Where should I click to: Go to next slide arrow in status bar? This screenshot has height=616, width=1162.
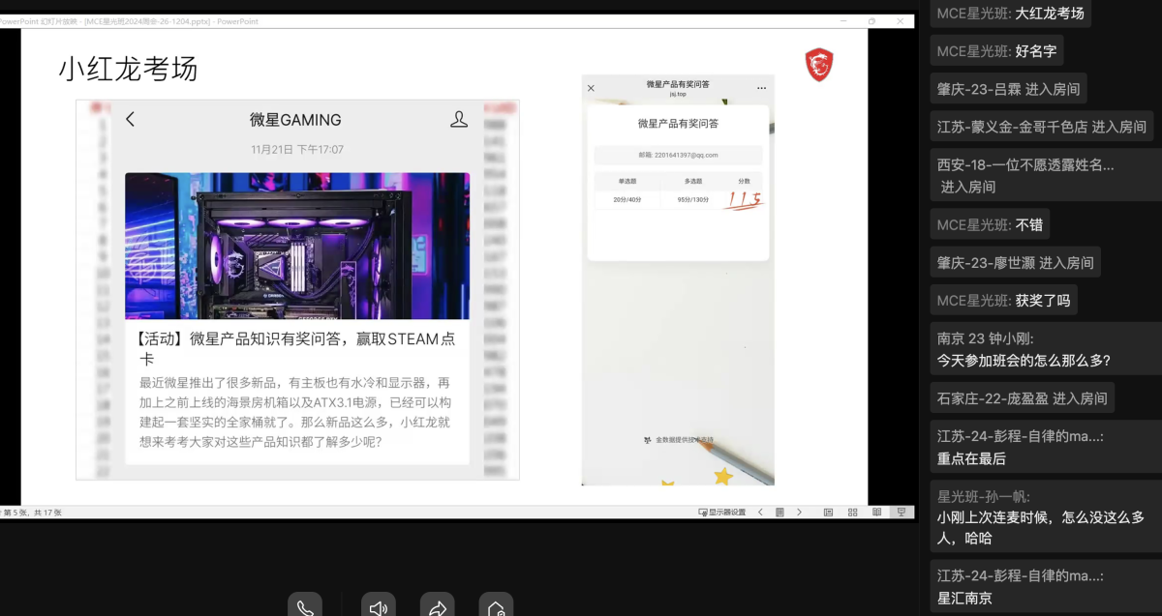tap(799, 513)
